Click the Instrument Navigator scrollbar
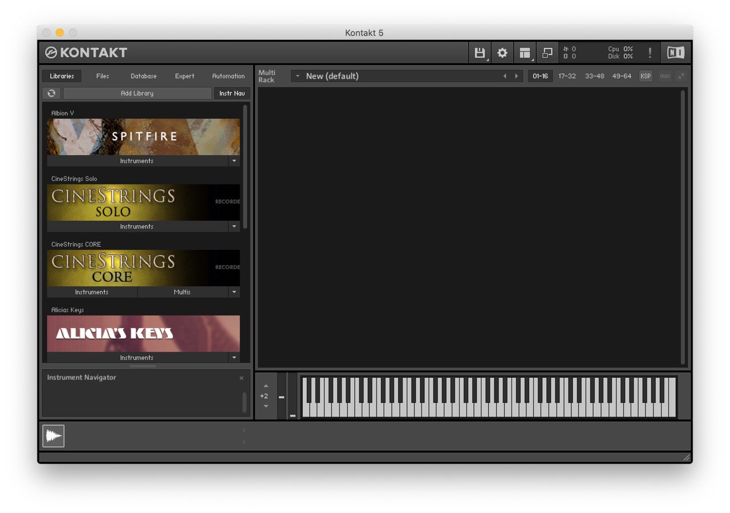This screenshot has height=513, width=730. pyautogui.click(x=245, y=402)
